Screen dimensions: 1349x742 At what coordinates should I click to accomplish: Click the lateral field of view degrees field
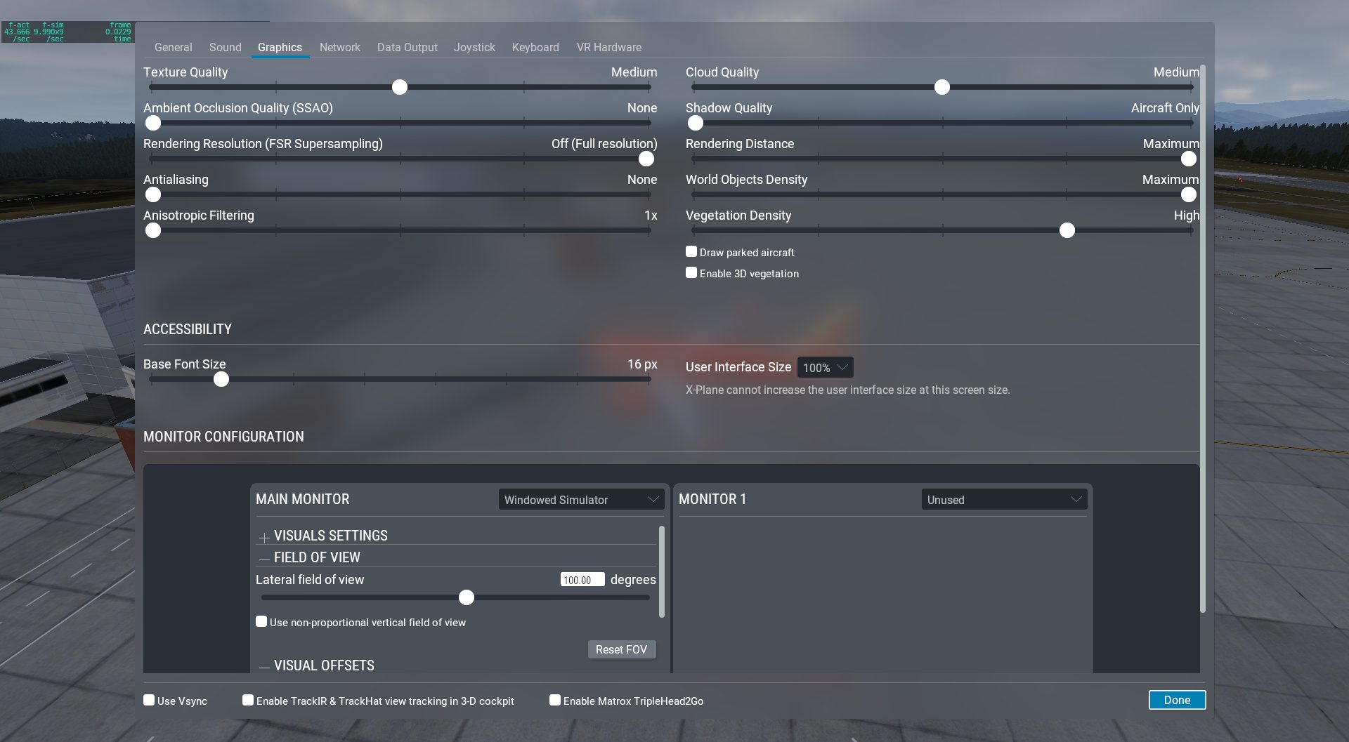(x=582, y=580)
